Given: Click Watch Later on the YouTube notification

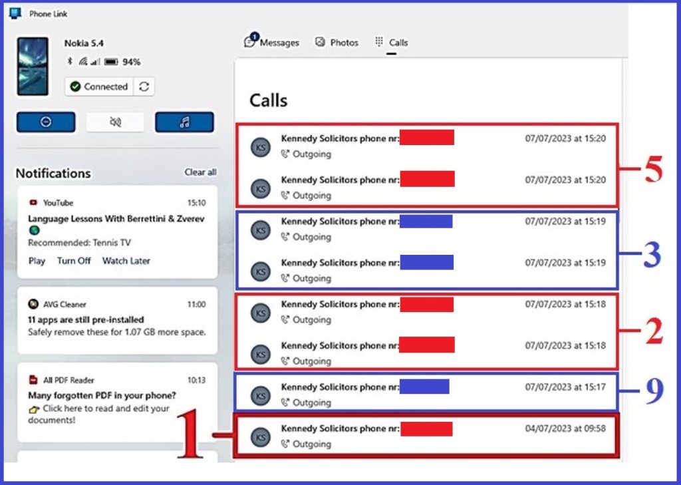Looking at the screenshot, I should [x=126, y=261].
